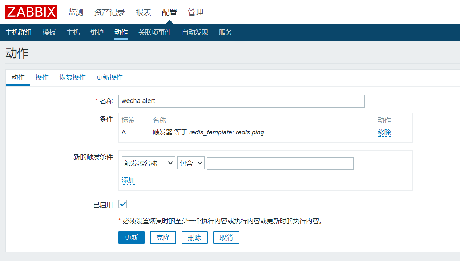The image size is (460, 261).
Task: Navigate to 主机群组 submenu
Action: pos(19,32)
